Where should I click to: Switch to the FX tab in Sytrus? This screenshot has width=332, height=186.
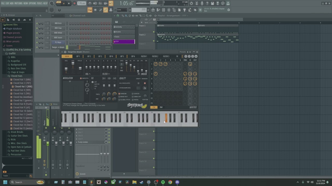point(177,56)
